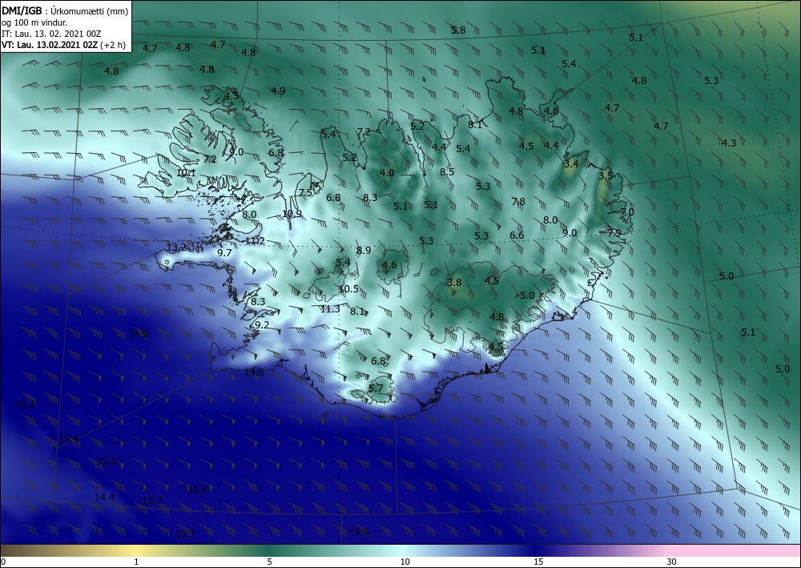801x568 pixels.
Task: Click the 9.2 value on the map
Action: [262, 325]
